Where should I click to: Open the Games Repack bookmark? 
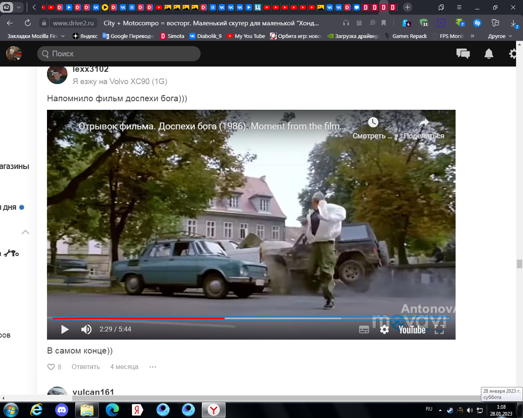click(409, 36)
